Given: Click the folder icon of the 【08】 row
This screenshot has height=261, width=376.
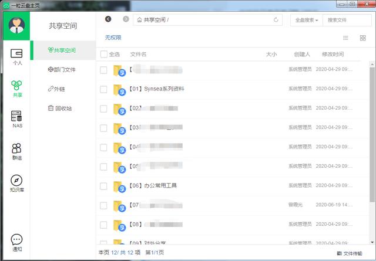Looking at the screenshot, I should pos(119,226).
